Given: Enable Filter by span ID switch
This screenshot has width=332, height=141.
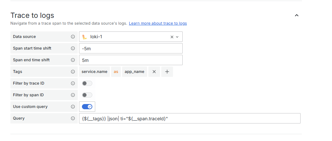Looking at the screenshot, I should click(x=87, y=95).
